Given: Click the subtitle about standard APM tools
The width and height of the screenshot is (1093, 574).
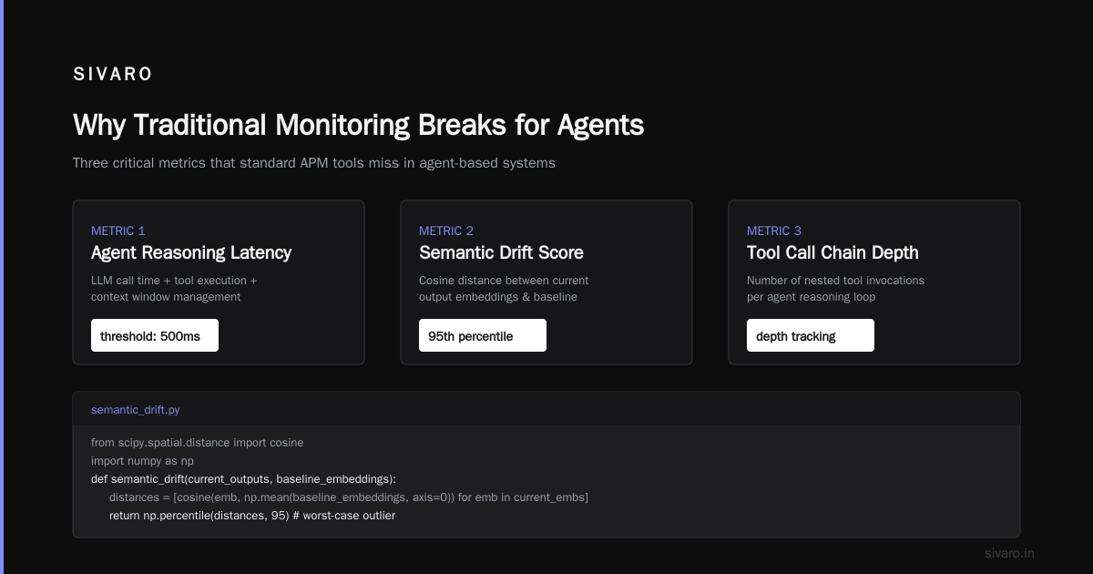Looking at the screenshot, I should 314,163.
